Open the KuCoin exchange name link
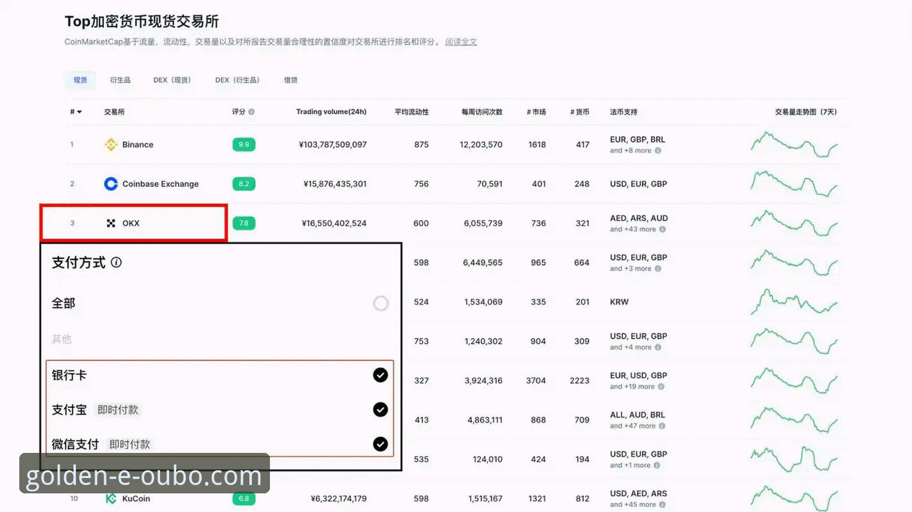Viewport: 912px width, 512px height. click(x=136, y=499)
